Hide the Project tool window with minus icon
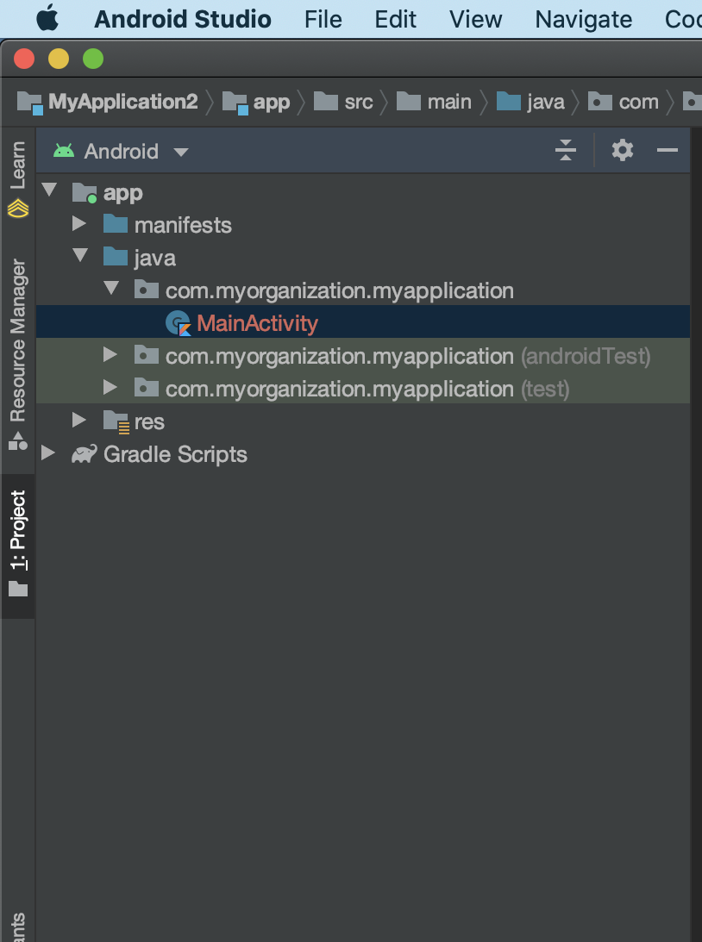Viewport: 702px width, 942px height. 668,151
